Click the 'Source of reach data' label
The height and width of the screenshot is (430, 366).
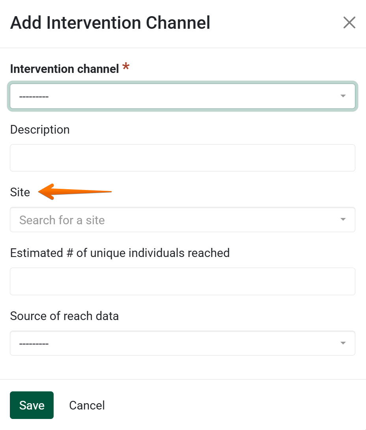[x=64, y=316]
